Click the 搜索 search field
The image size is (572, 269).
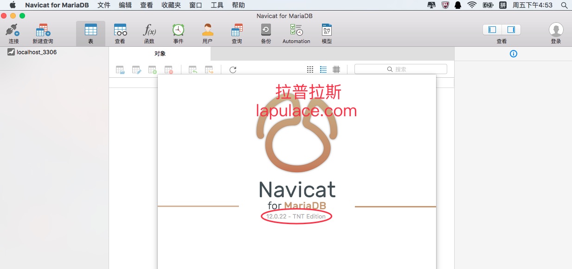pos(401,69)
